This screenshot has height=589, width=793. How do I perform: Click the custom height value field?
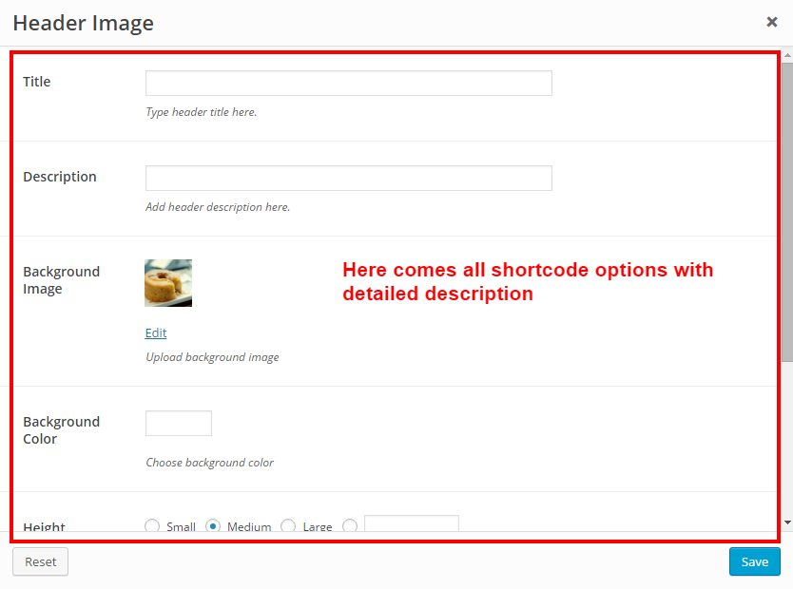click(x=411, y=525)
